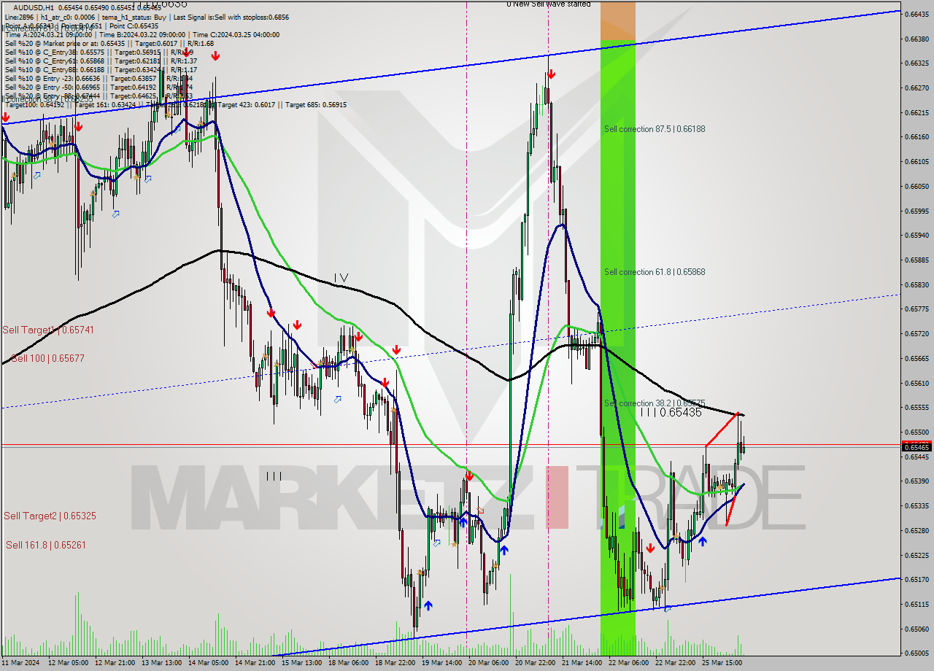Click the current price tag 0.65465
Viewport: 934px width, 671px height.
(918, 446)
